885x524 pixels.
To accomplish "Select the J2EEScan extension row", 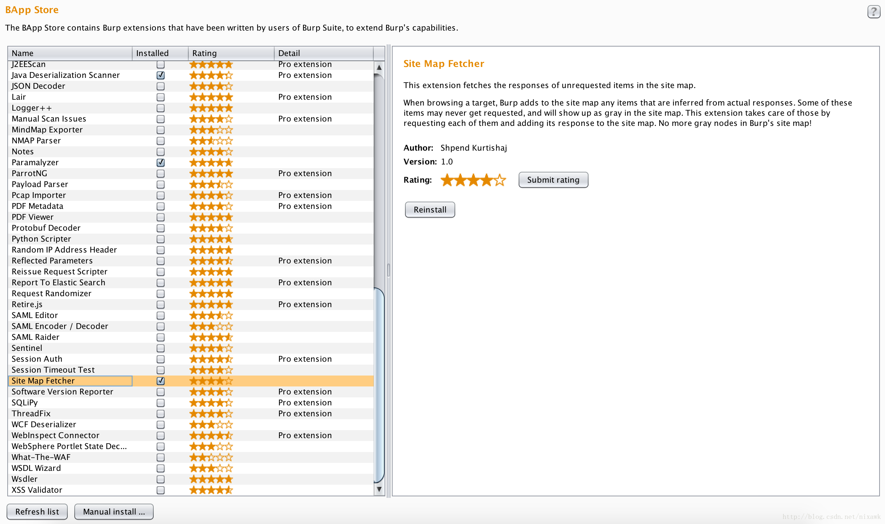I will pos(191,65).
